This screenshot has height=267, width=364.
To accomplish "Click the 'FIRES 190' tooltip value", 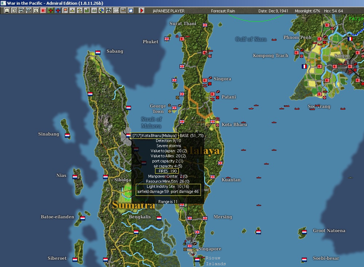I will pyautogui.click(x=167, y=171).
